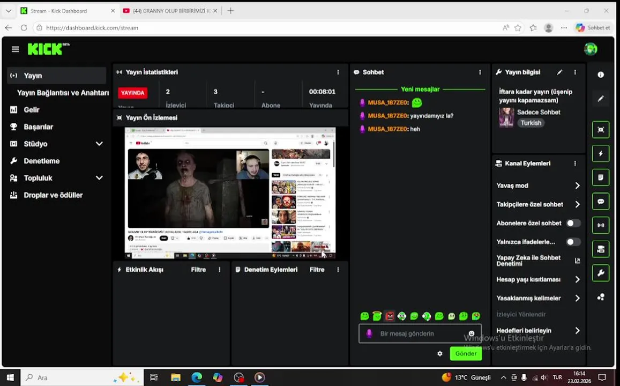Image resolution: width=620 pixels, height=386 pixels.
Task: Pick the red angry emote
Action: 390,316
